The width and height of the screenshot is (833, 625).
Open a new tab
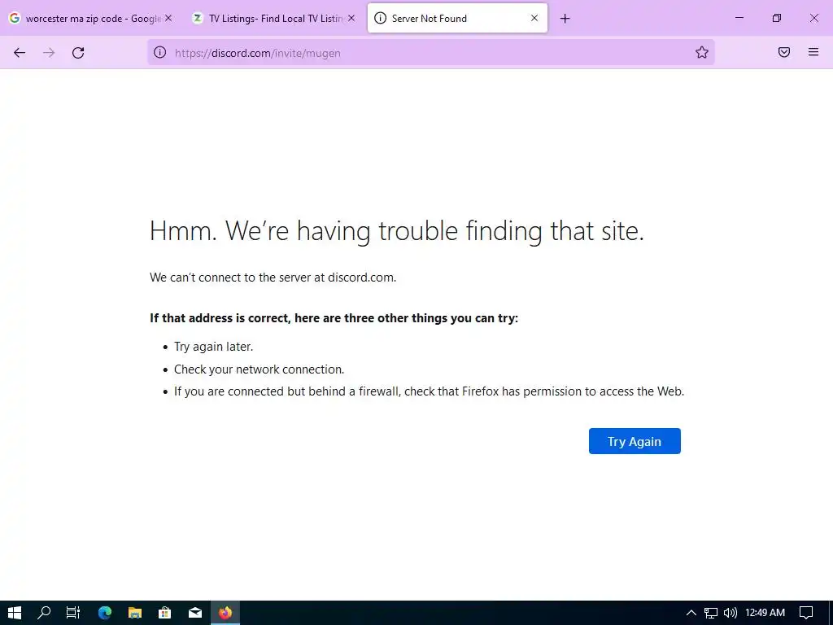point(565,19)
